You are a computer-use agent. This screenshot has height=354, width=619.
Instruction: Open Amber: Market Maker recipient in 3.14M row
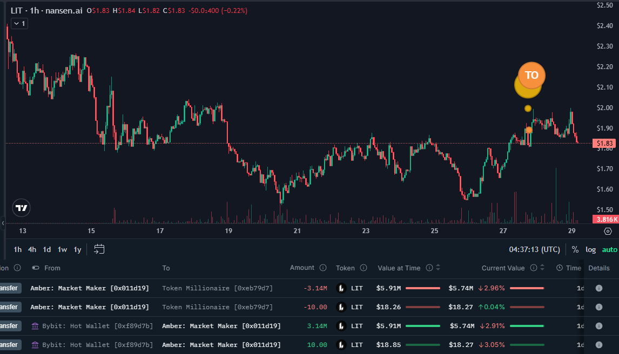click(x=221, y=326)
